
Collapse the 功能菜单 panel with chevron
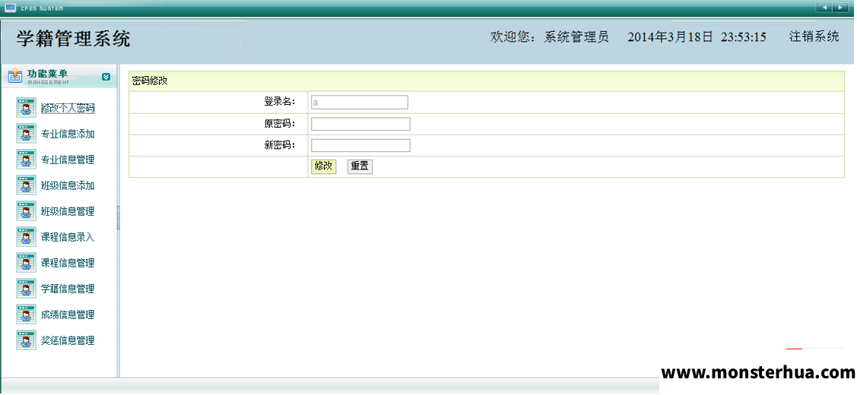click(x=106, y=77)
